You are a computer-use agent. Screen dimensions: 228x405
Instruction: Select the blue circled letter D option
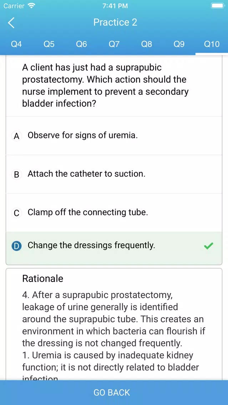pos(16,246)
